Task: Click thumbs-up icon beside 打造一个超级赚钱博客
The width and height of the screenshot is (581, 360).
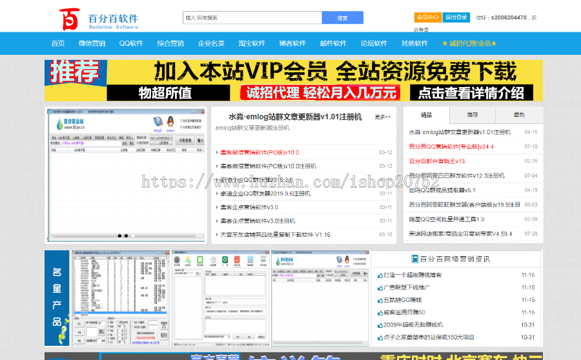Action: 380,275
